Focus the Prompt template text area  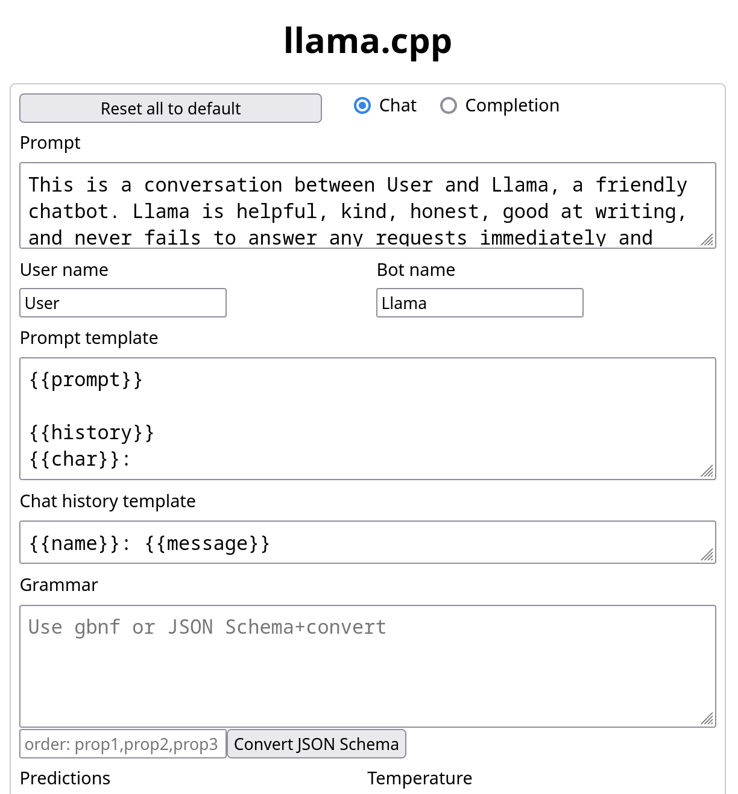click(362, 419)
